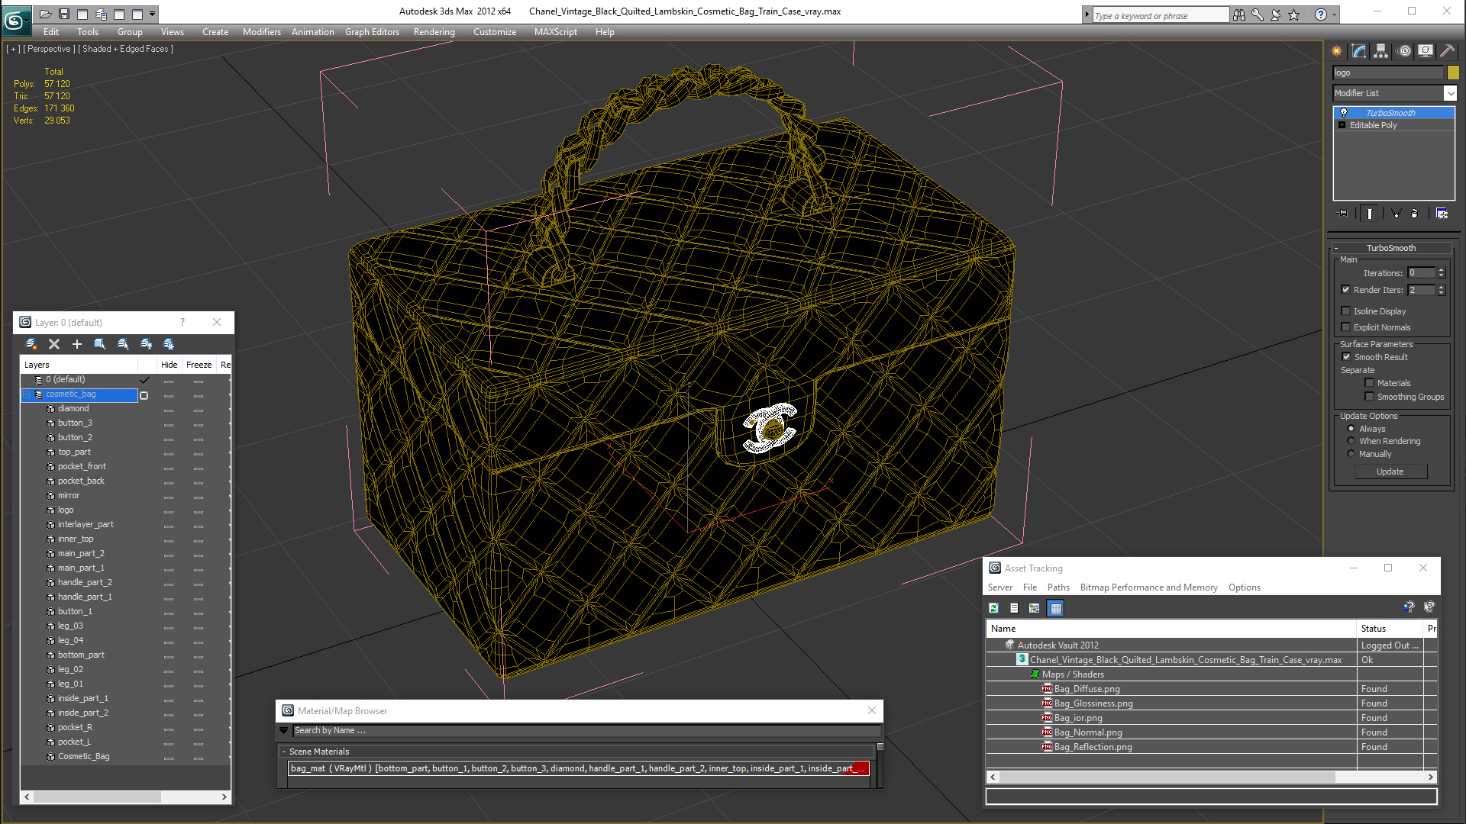Click Shaded + Edged Faces viewport label
Image resolution: width=1466 pixels, height=824 pixels.
[x=126, y=49]
